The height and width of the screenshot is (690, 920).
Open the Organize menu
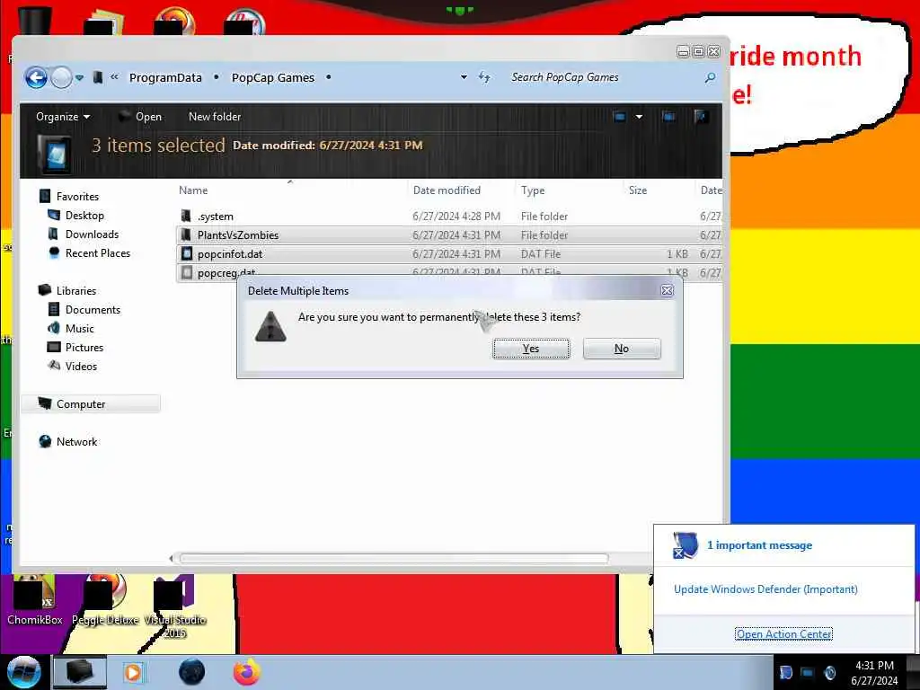tap(63, 117)
